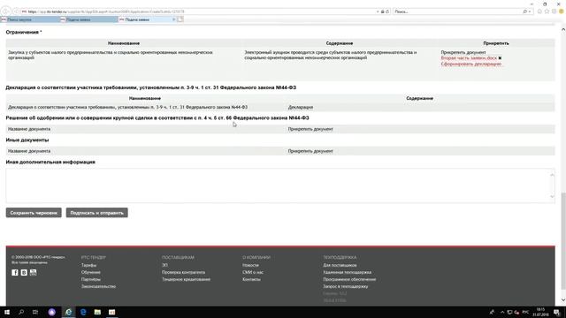Click the Internet Explorer taskbar icon
Image resolution: width=566 pixels, height=318 pixels.
[68, 312]
